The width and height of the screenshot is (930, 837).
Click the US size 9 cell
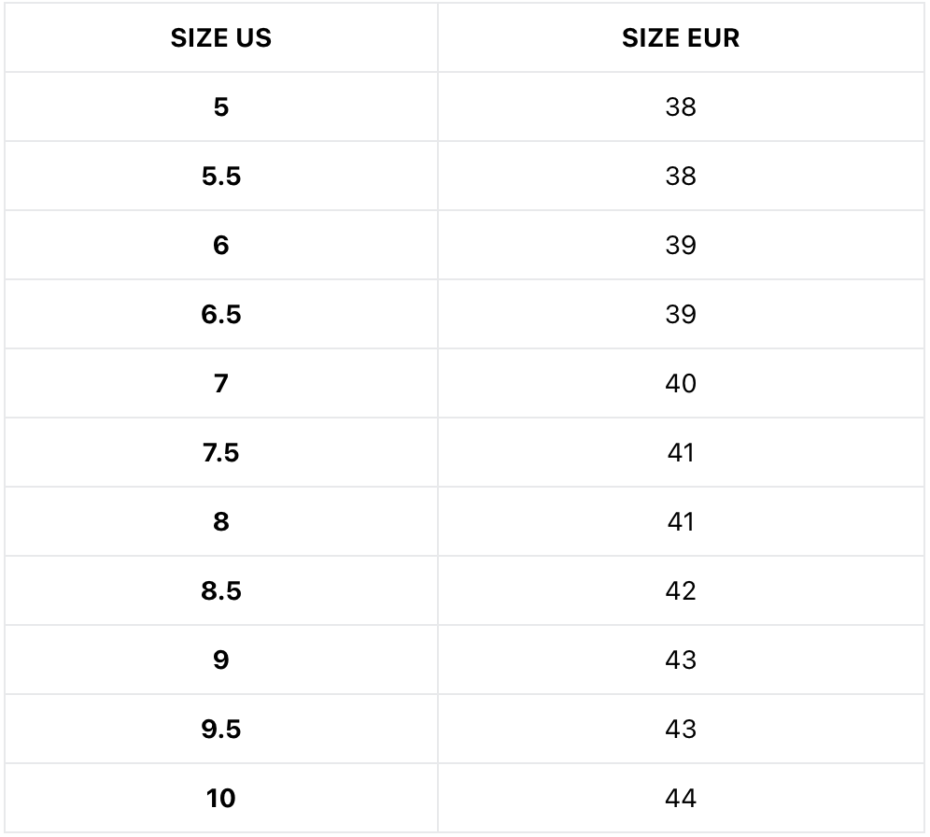click(x=221, y=660)
